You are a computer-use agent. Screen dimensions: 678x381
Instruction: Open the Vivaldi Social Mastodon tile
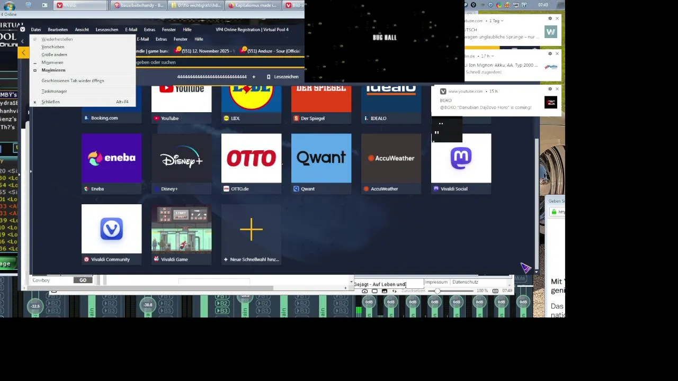pos(461,164)
